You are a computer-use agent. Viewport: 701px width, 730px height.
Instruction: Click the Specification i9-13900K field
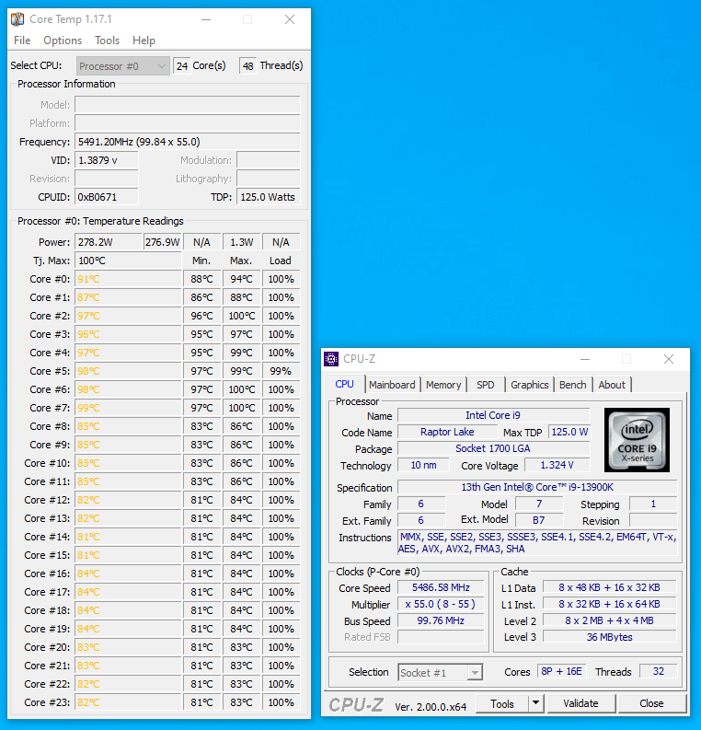(x=537, y=487)
